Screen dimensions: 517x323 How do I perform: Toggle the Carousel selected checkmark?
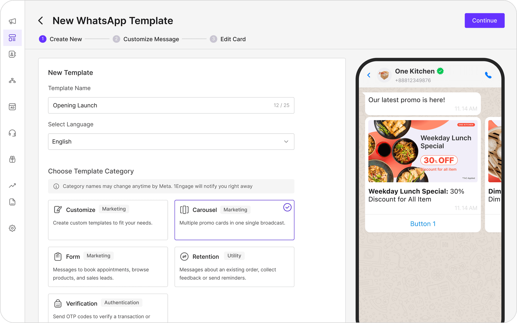287,207
